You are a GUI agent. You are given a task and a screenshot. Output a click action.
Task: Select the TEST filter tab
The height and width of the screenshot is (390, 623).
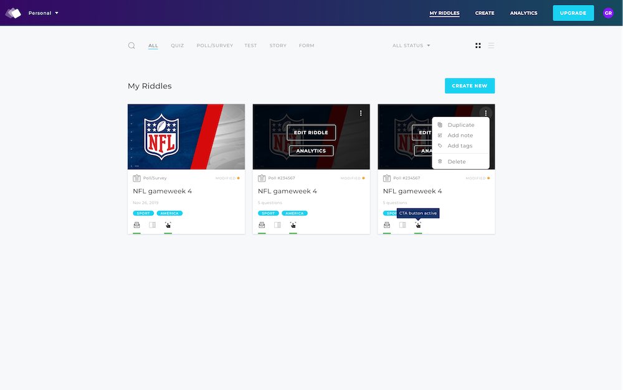tap(250, 45)
